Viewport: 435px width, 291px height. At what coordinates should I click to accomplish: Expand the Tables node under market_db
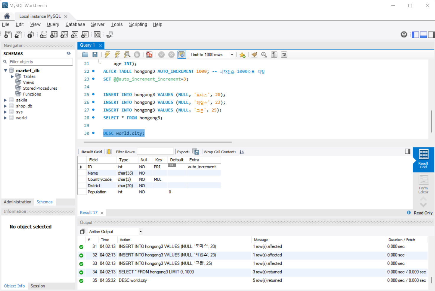pyautogui.click(x=12, y=76)
